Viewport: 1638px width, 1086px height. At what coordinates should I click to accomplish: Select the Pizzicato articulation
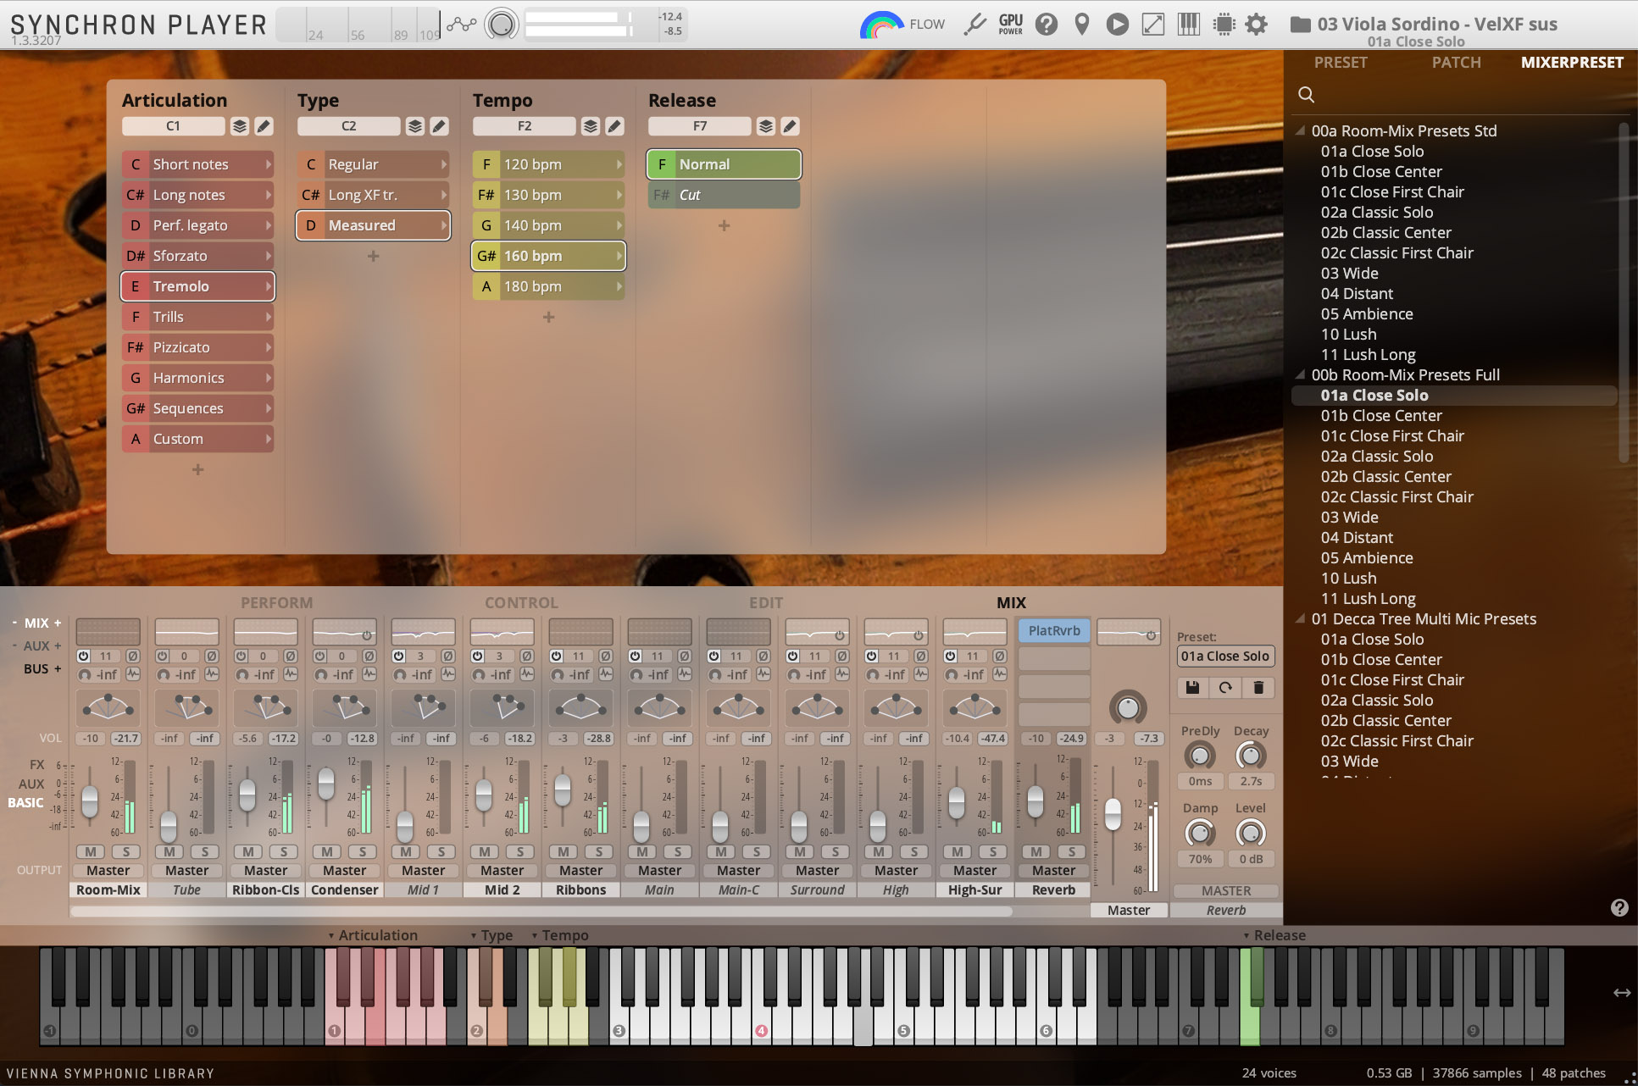[x=197, y=347]
